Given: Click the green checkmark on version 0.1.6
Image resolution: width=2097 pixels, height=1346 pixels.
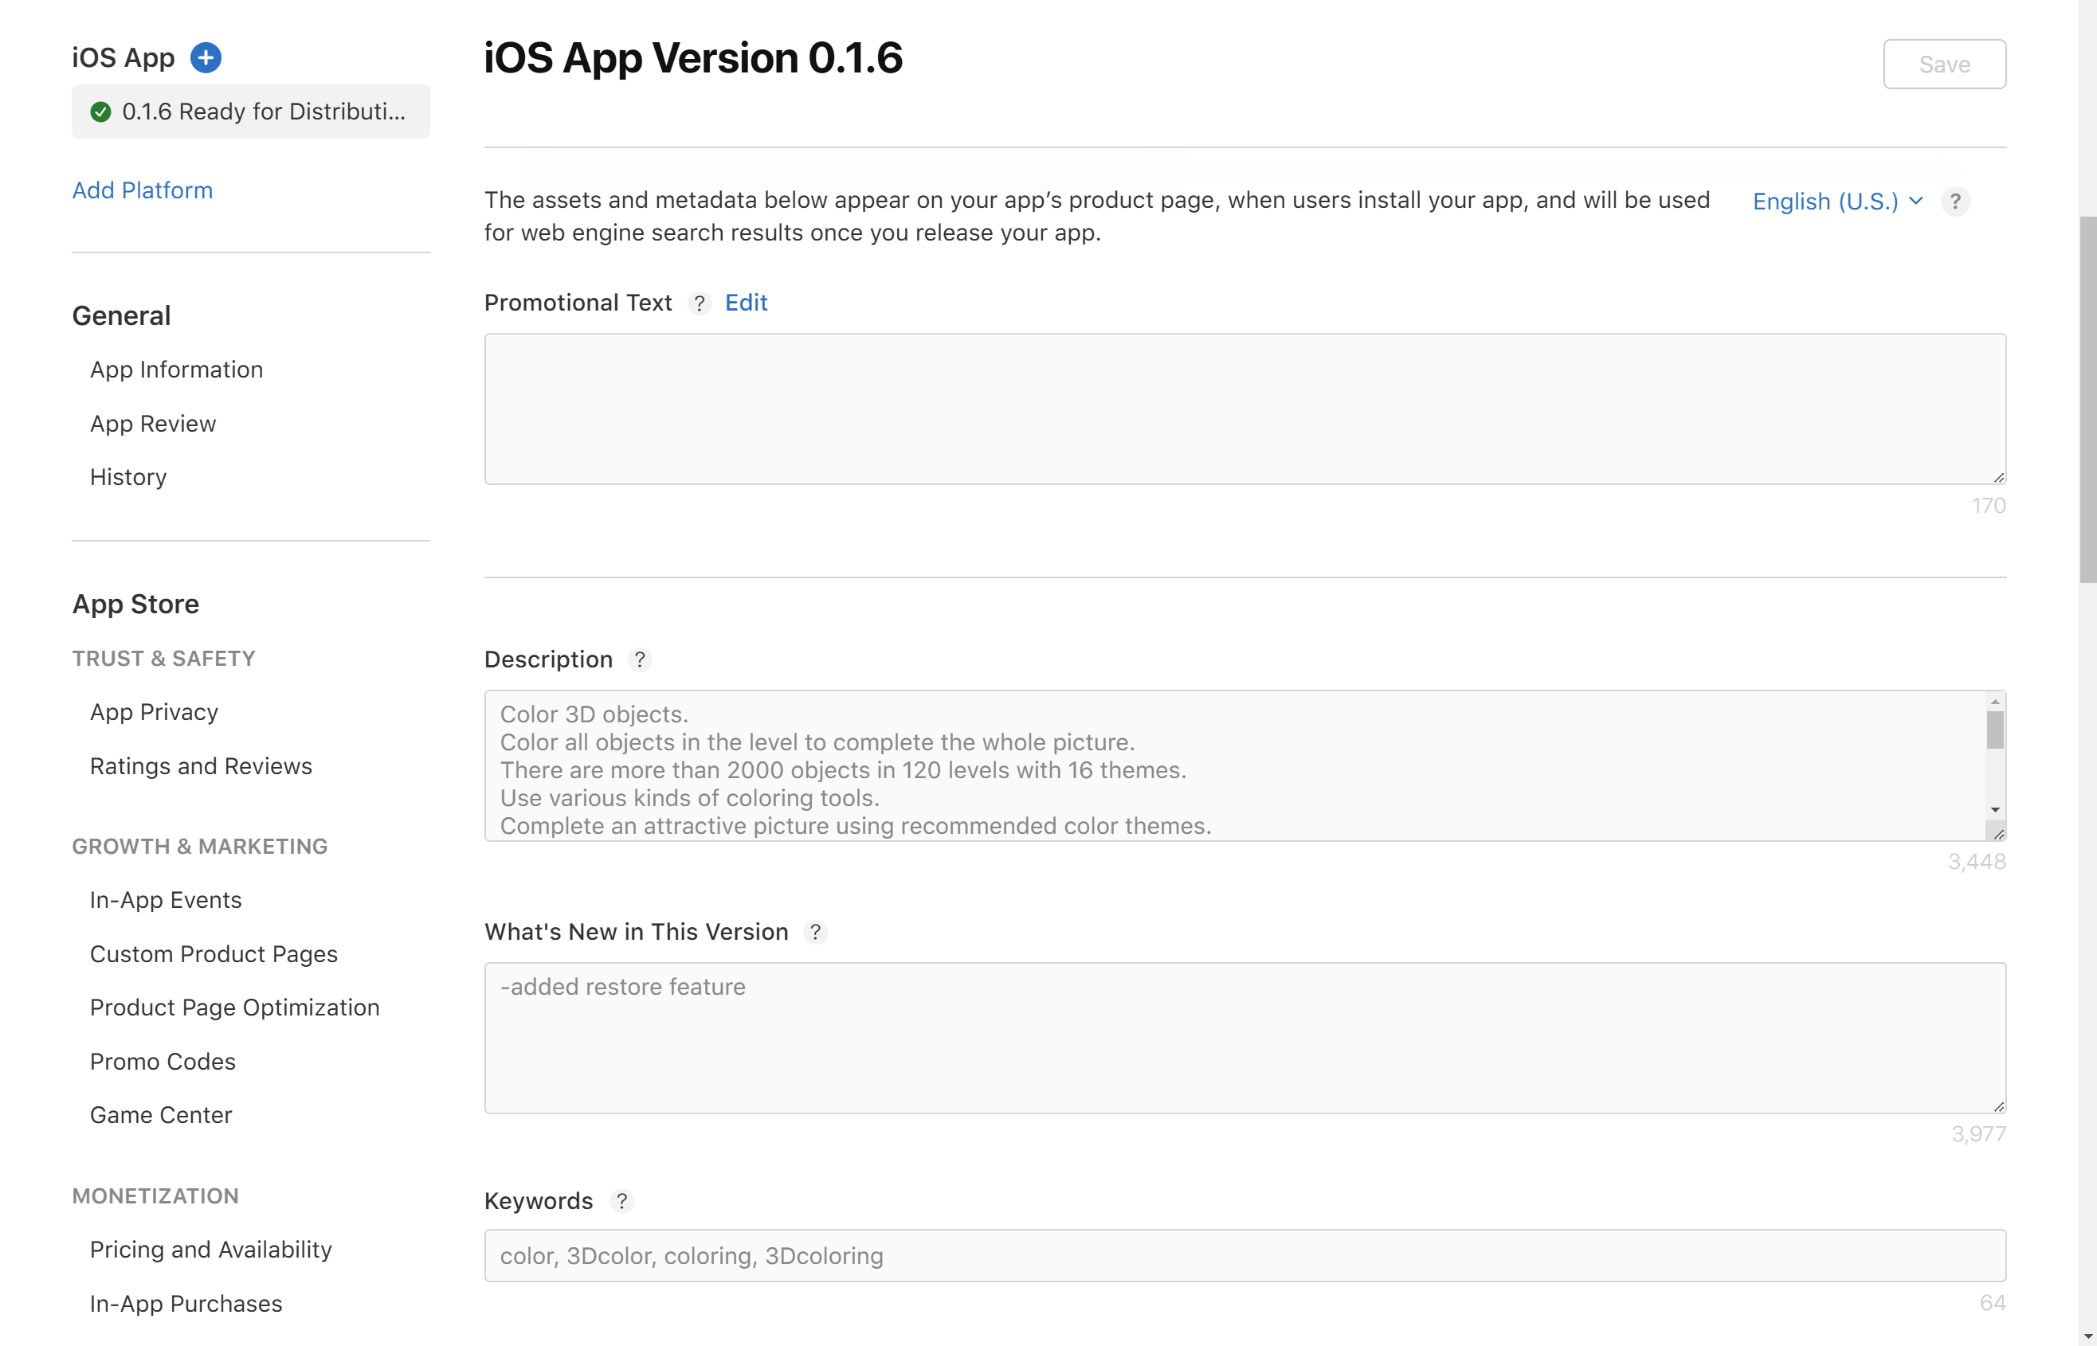Looking at the screenshot, I should click(x=100, y=112).
